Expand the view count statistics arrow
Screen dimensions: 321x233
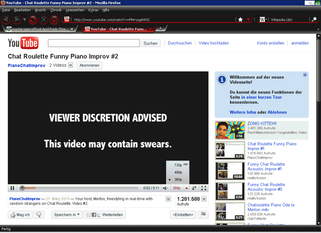tap(204, 199)
